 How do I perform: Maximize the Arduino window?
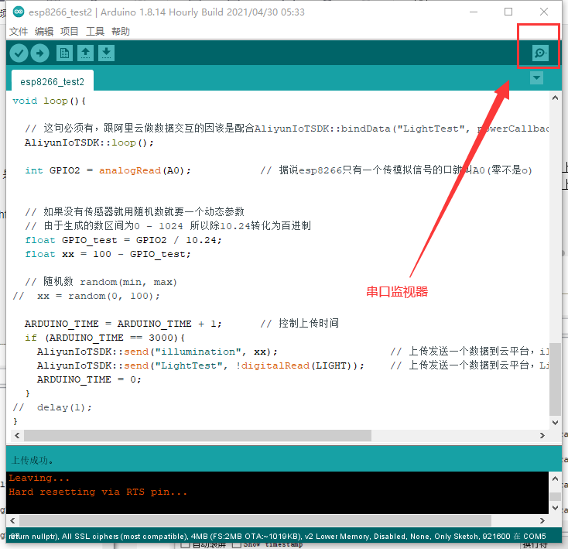[508, 12]
